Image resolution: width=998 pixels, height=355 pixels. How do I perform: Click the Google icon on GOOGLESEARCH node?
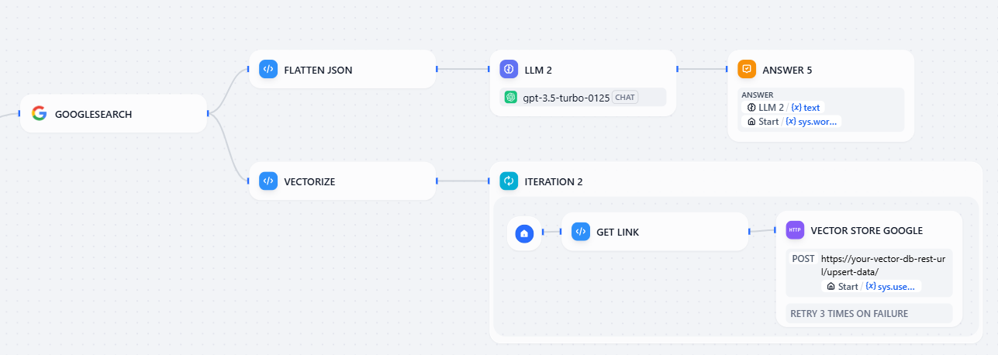(39, 114)
